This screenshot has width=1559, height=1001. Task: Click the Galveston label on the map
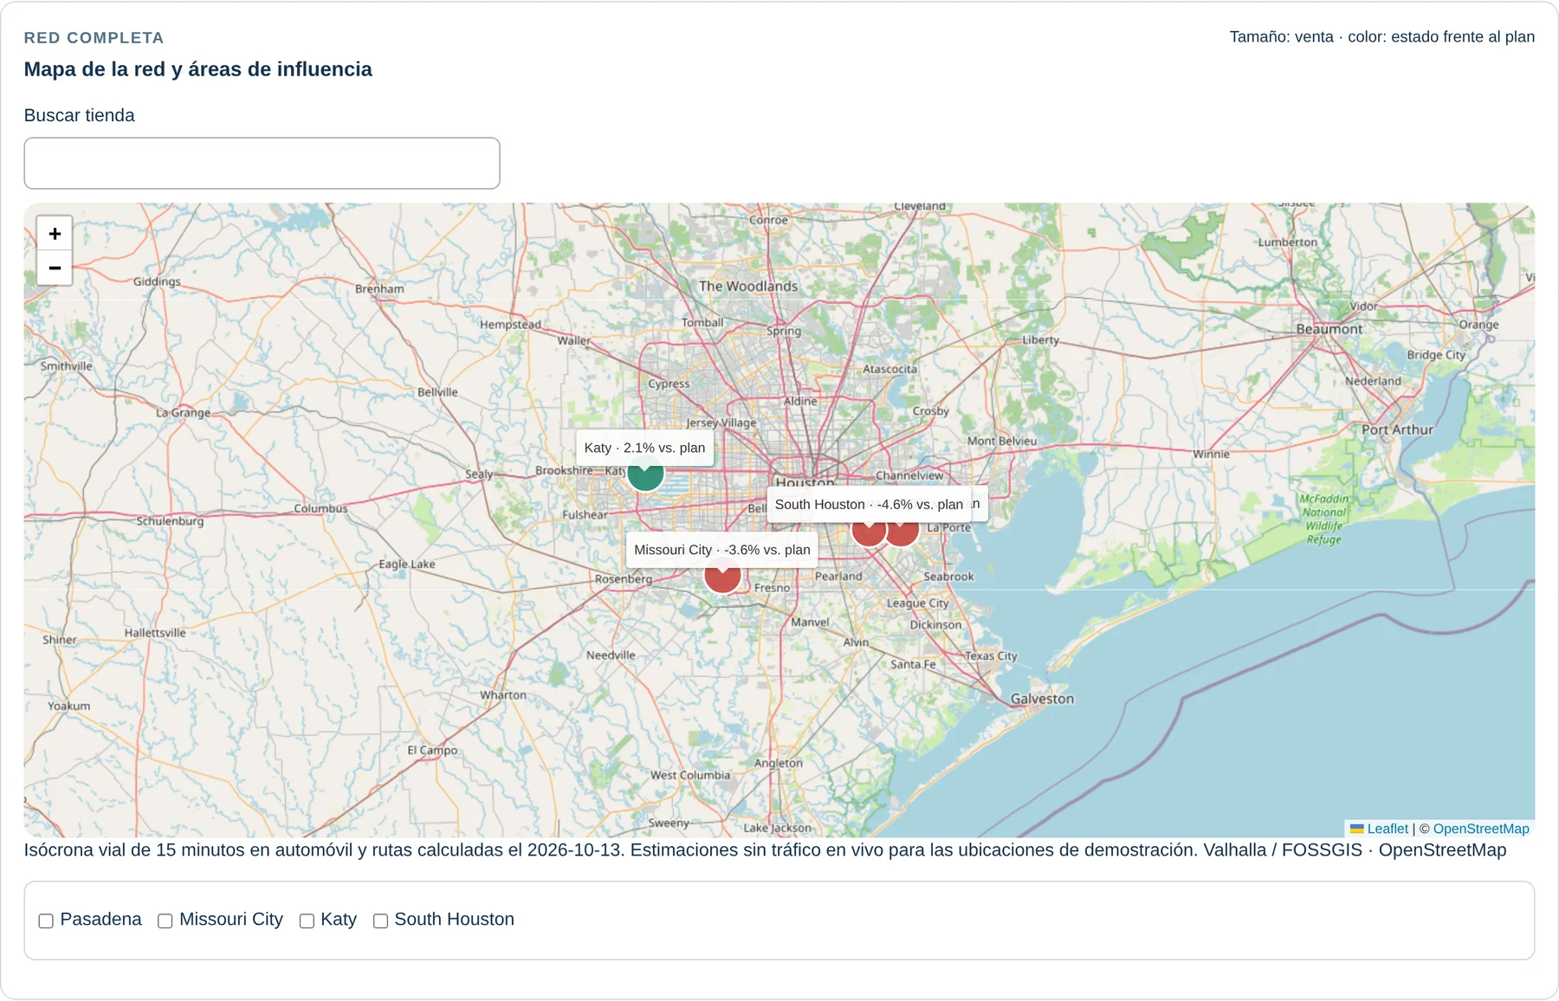tap(1042, 699)
